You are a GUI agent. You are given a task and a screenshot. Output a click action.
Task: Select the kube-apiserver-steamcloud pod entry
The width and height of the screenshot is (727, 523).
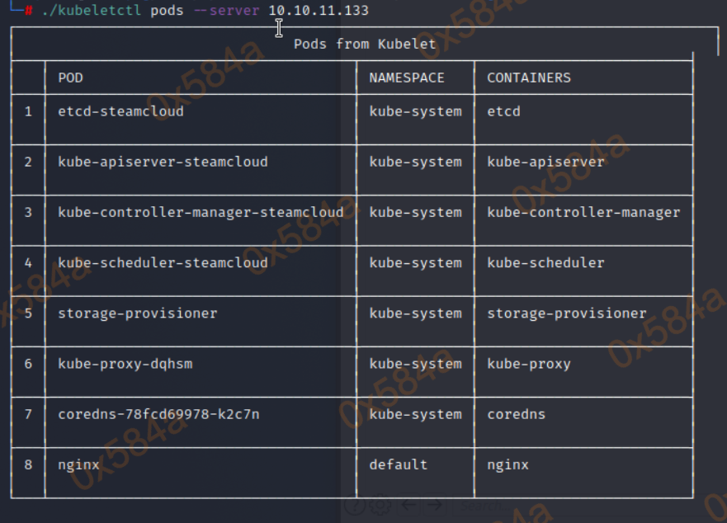[x=163, y=162]
